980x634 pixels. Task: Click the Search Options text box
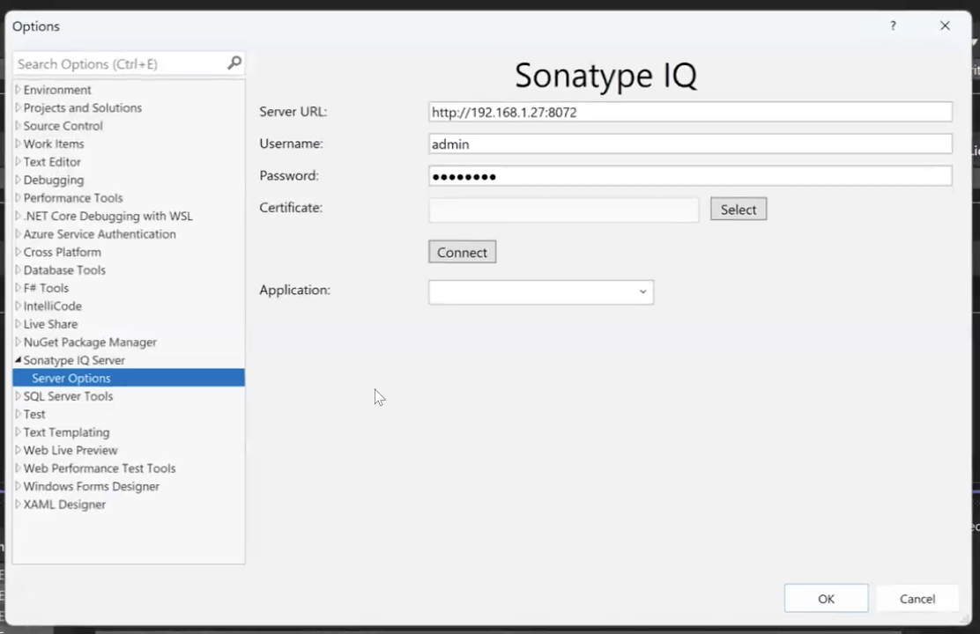119,63
